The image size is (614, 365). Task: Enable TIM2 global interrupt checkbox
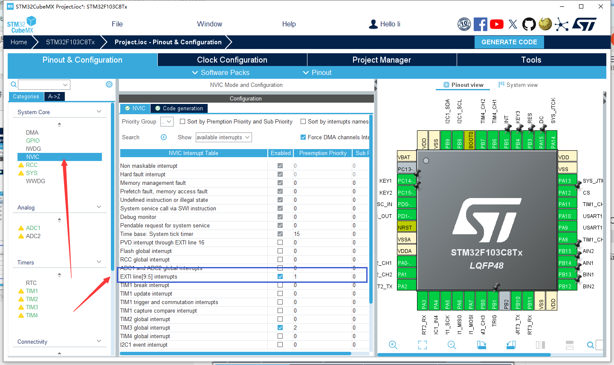pyautogui.click(x=280, y=319)
